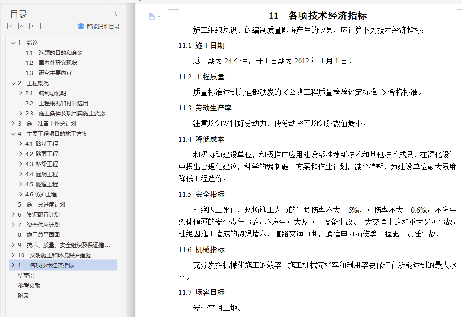462x317 pixels.
Task: Expand the 2.1 编制总说明 outline item
Action: click(20, 93)
